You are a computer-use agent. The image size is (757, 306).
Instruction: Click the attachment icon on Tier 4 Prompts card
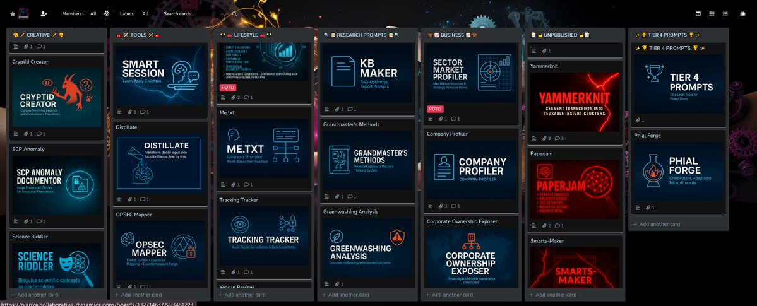(x=637, y=120)
